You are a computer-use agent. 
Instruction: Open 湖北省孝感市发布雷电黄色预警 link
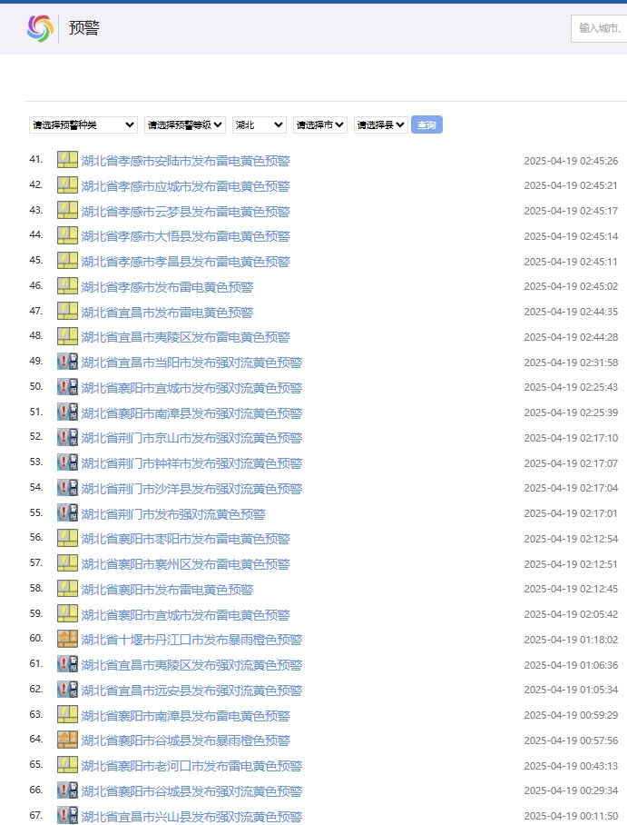point(167,287)
